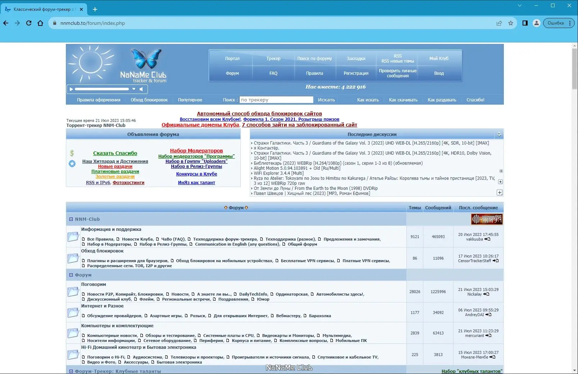Open the Золотые раздачи link
The height and width of the screenshot is (374, 578).
click(x=115, y=177)
